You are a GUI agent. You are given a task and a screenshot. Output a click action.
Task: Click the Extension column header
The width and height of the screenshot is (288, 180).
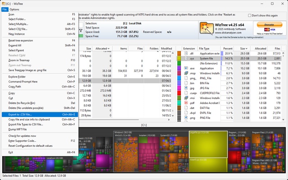pos(189,49)
